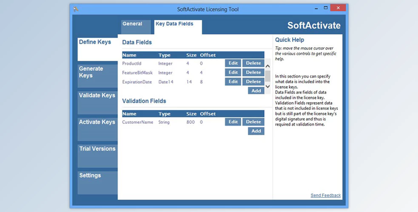Go to the Validate Keys section
Image resolution: width=418 pixels, height=212 pixels.
coord(98,103)
